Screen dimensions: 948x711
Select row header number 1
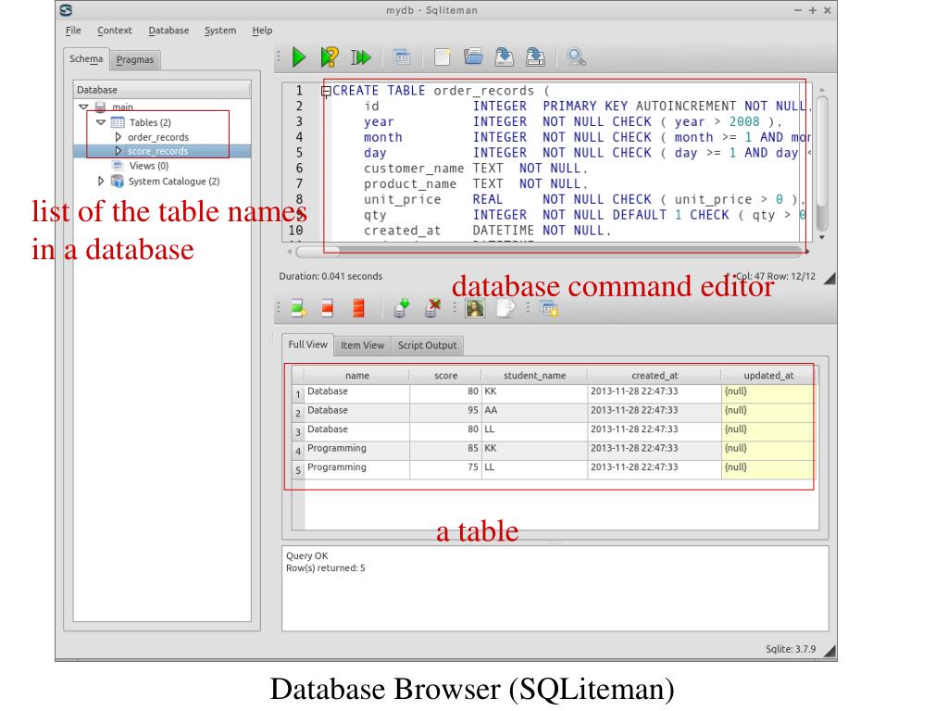(297, 394)
